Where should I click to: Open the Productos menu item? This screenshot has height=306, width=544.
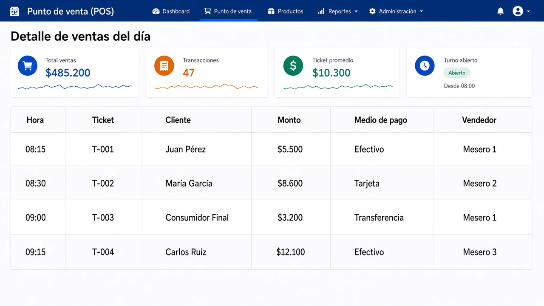pos(286,11)
